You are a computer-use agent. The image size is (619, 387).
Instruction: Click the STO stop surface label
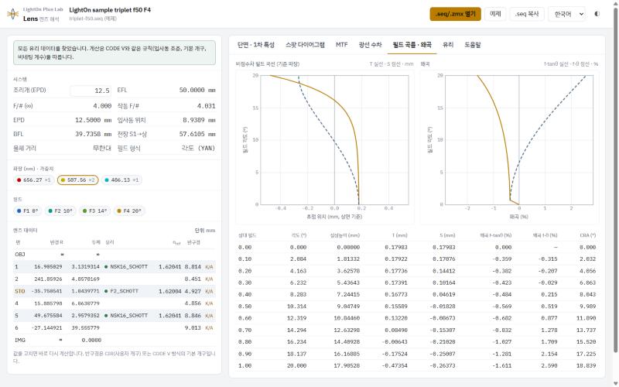point(20,292)
